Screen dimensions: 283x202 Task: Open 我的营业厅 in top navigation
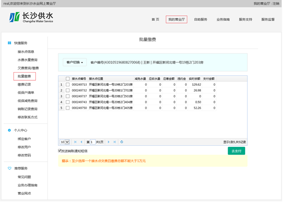177,19
